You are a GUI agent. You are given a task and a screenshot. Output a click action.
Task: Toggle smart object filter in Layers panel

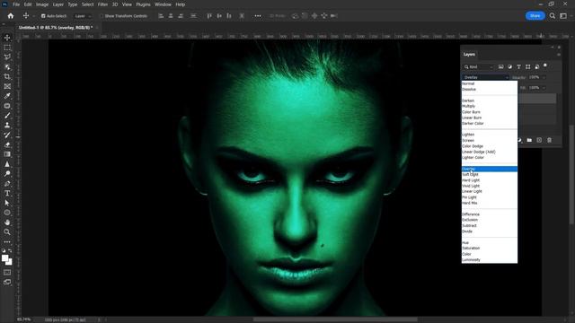[x=537, y=66]
